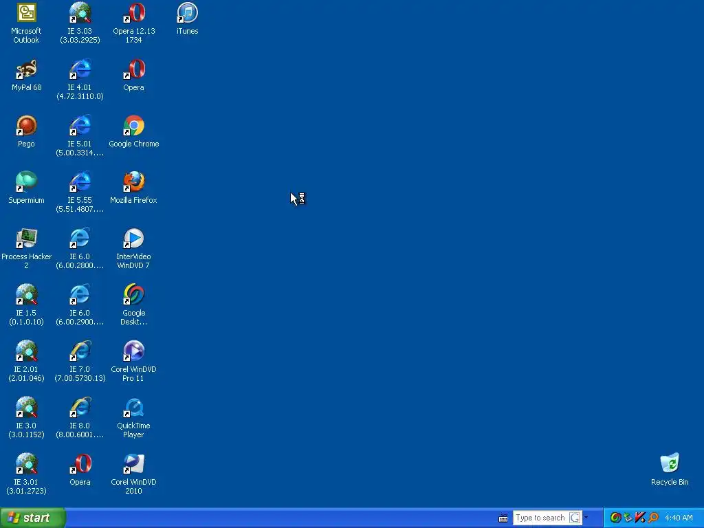The height and width of the screenshot is (528, 704).
Task: Select the Corel WinDVD 2010 icon
Action: (134, 464)
